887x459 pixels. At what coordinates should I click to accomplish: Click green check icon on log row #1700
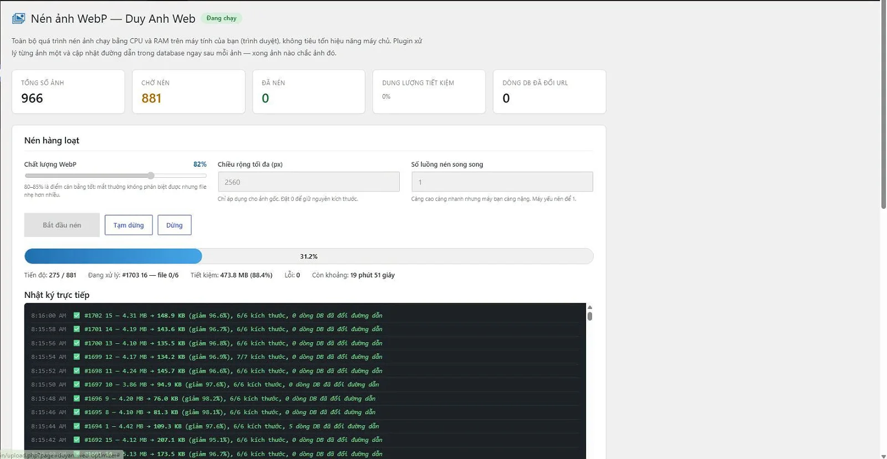tap(77, 343)
